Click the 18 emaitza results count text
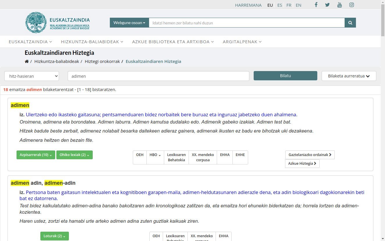The width and height of the screenshot is (385, 241). point(60,90)
